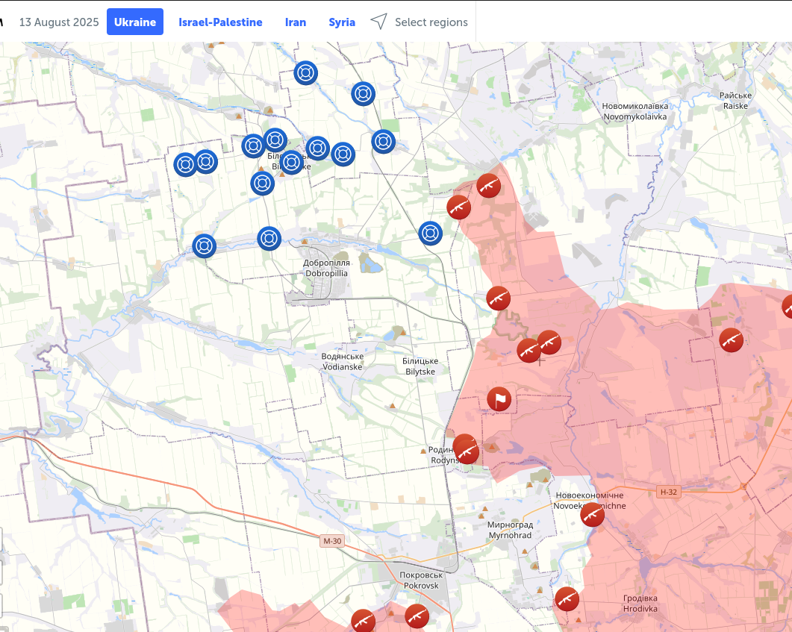The image size is (792, 632).
Task: Click the Myrnohrad town label
Action: pos(510,531)
